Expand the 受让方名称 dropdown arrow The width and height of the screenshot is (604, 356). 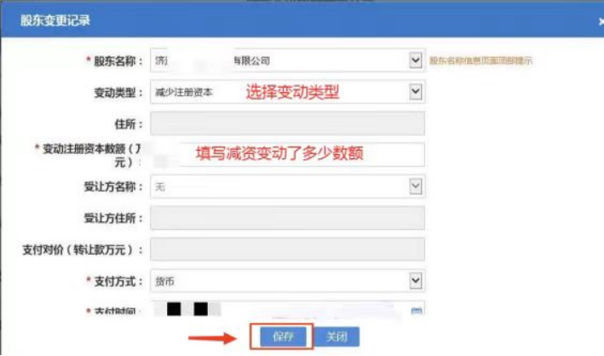tap(416, 185)
